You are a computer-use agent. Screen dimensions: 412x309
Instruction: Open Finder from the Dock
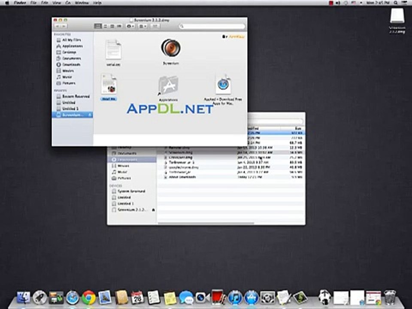click(23, 297)
